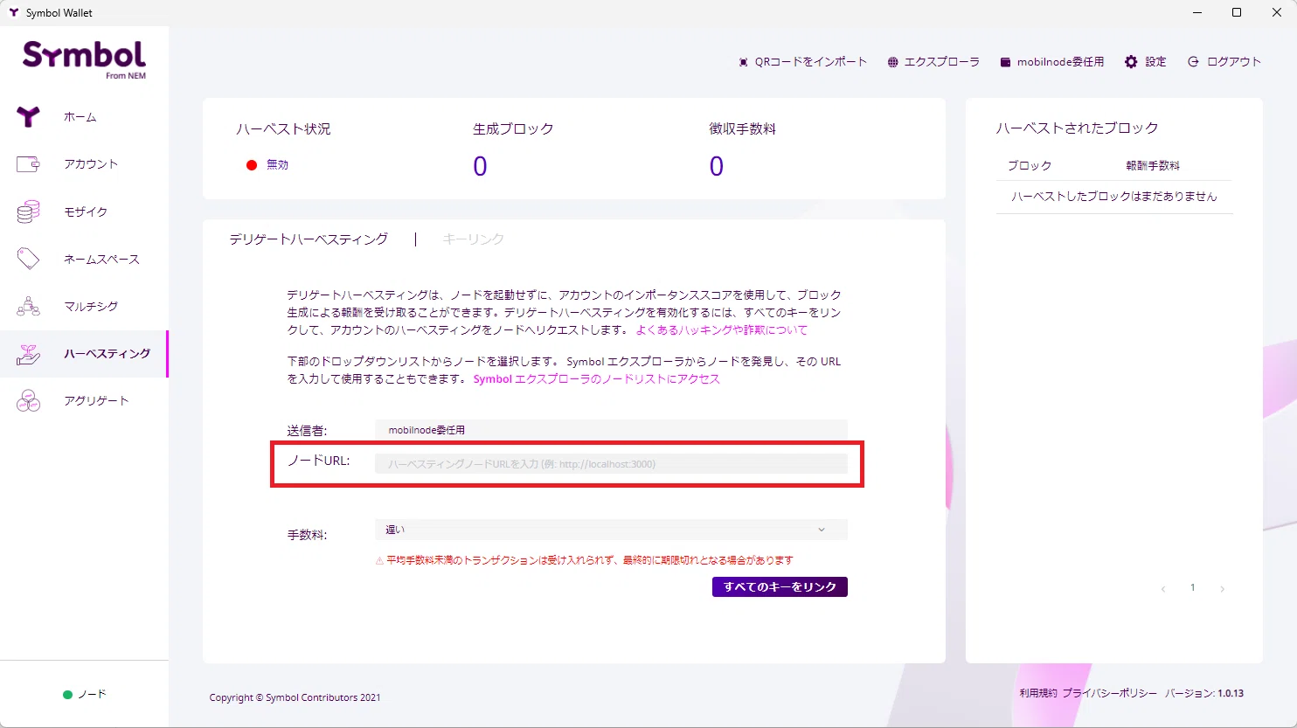Click the 生成ブロック count value
This screenshot has width=1297, height=728.
click(x=480, y=166)
